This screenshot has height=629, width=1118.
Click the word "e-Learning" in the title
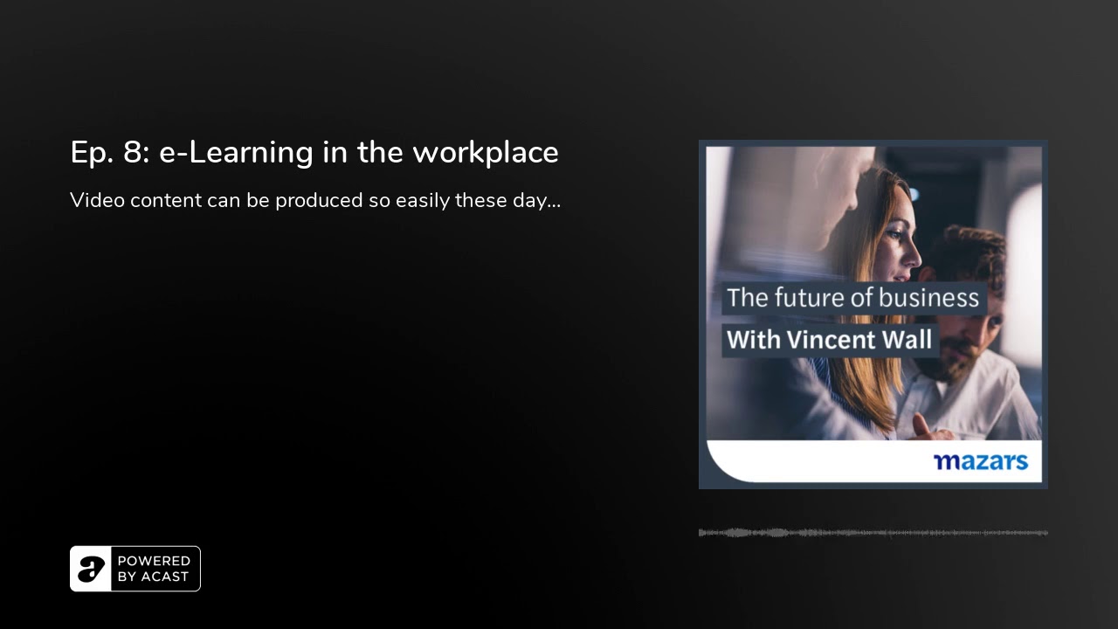pos(236,153)
